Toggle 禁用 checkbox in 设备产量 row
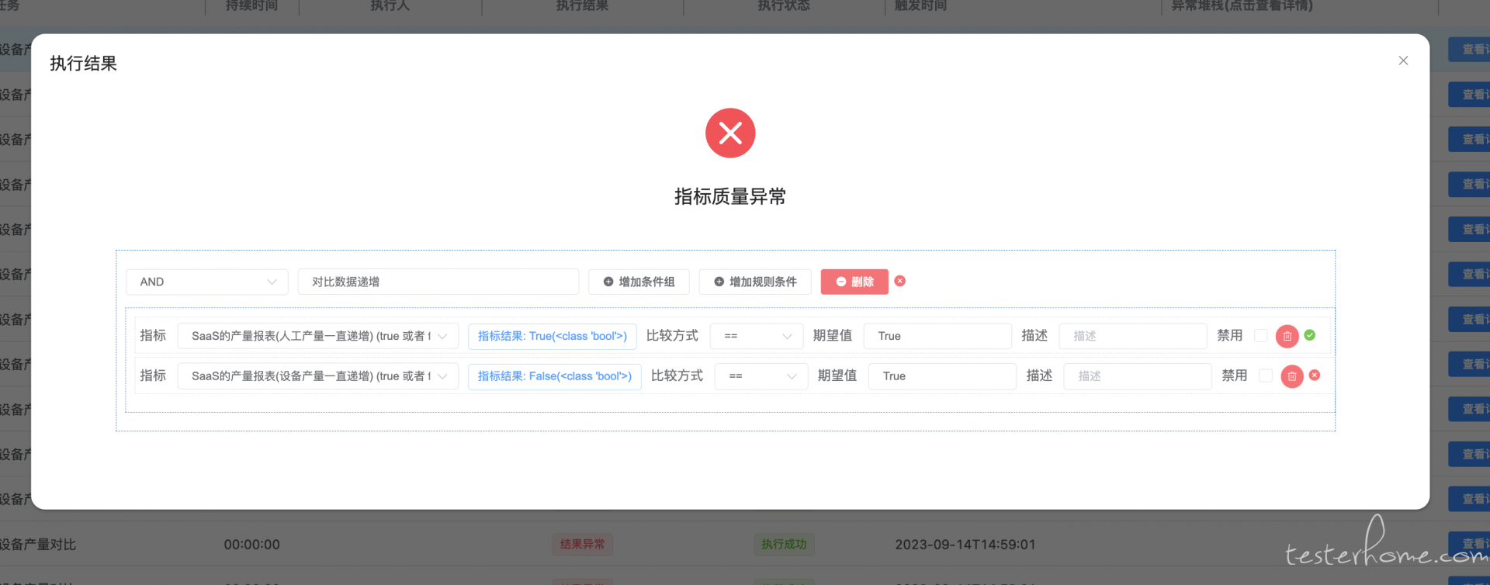Screen dimensions: 1490x585 1266,376
